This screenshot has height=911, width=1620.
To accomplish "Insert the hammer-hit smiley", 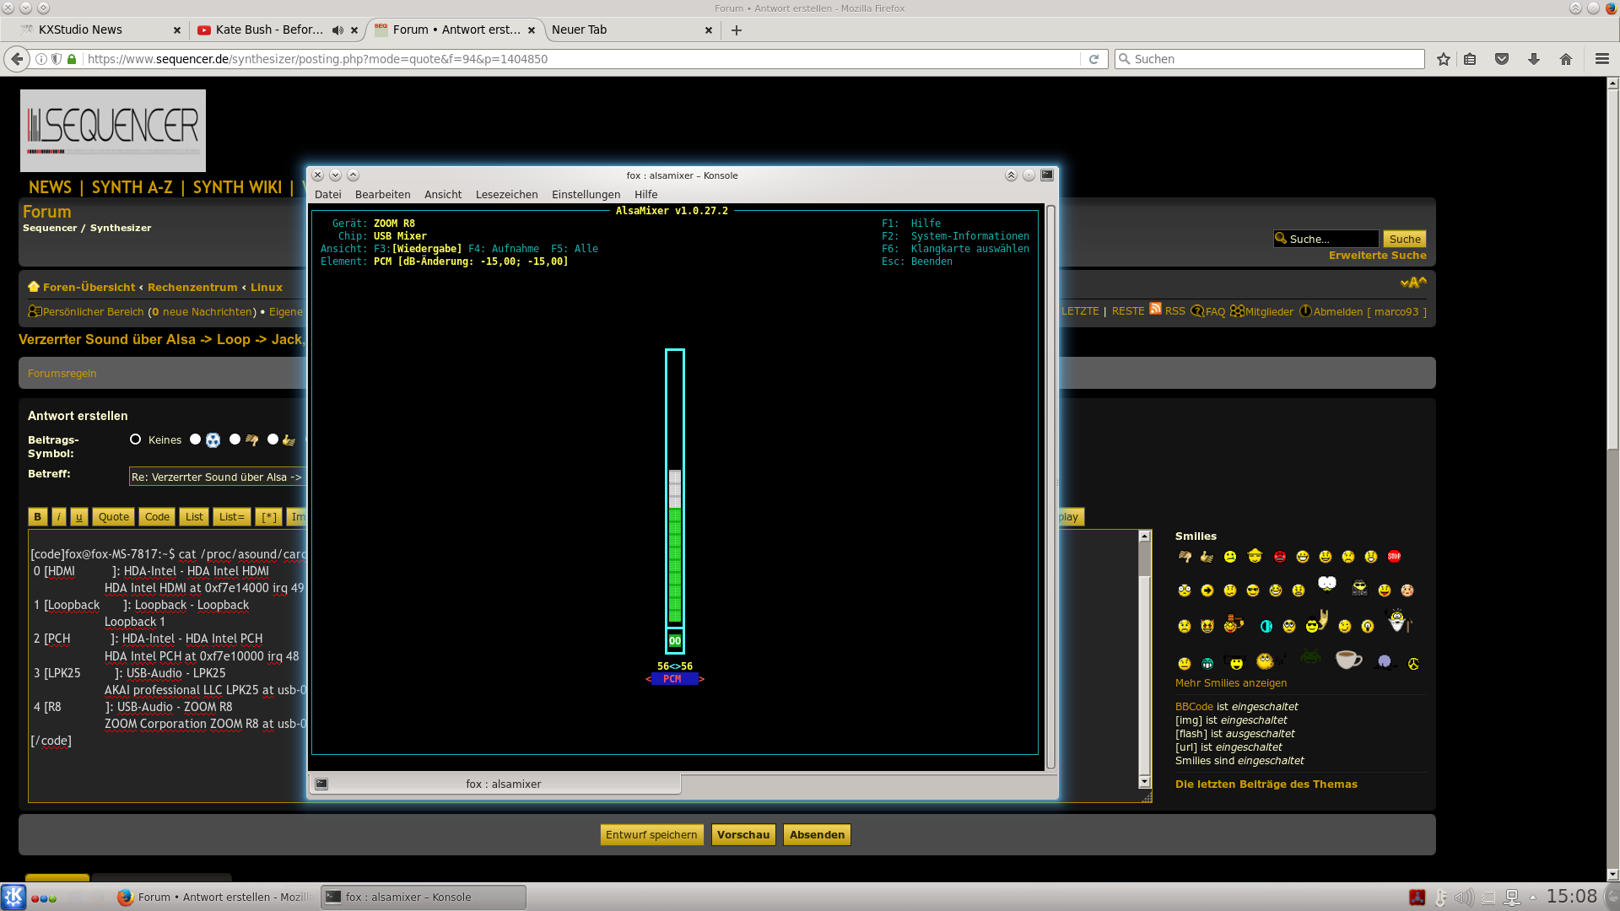I will pos(1234,624).
